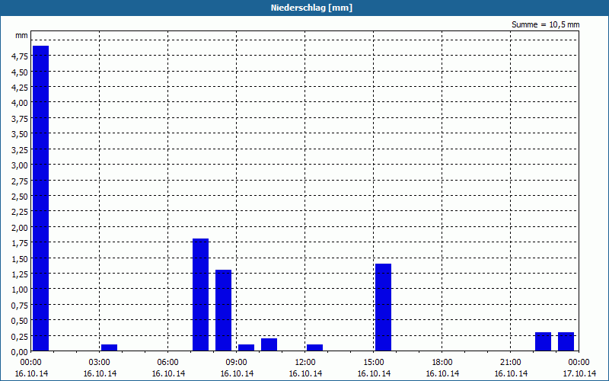The image size is (609, 381).
Task: Select the "16.10.14" date under 06:00
Action: point(168,373)
